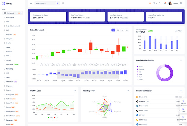Click the Solana coin icon in tracker
Screen dimensions: 187x126
137,120
